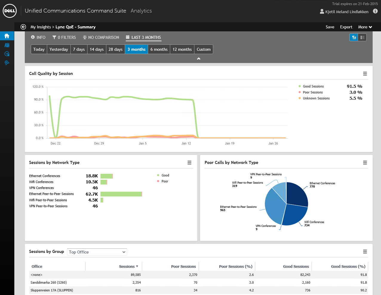
Task: Open the Call Quality by Session menu
Action: coord(365,74)
